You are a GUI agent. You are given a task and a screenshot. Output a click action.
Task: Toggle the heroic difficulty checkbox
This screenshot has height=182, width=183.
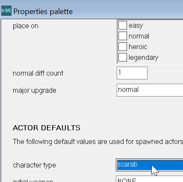tap(123, 47)
